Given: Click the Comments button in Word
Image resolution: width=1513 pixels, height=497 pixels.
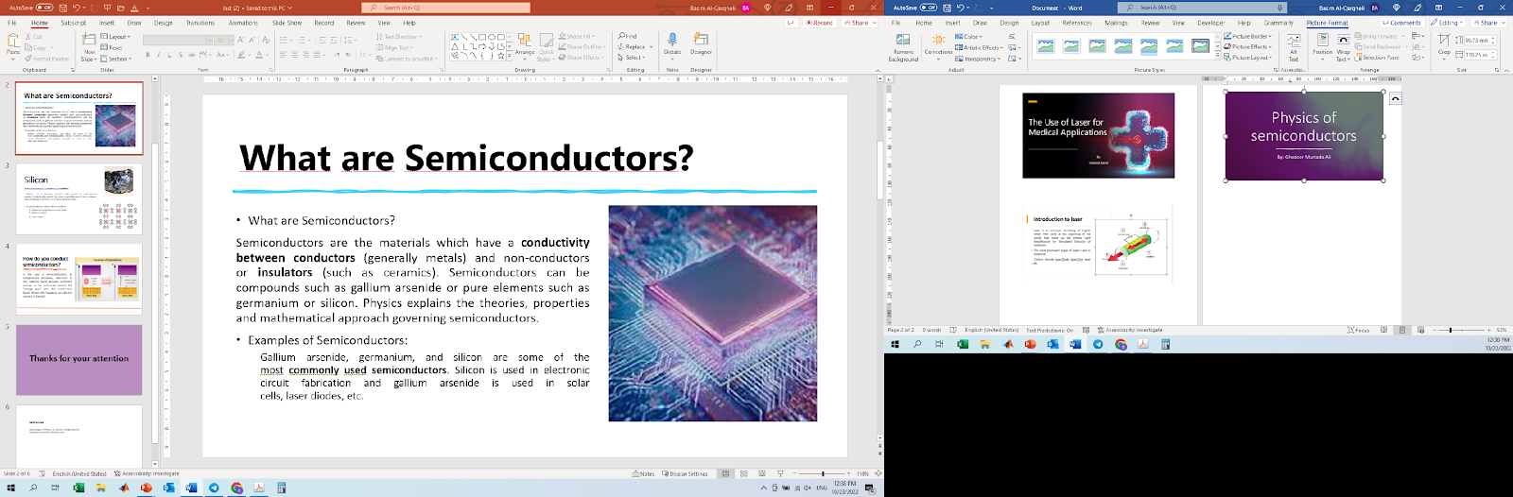Looking at the screenshot, I should coord(1401,23).
